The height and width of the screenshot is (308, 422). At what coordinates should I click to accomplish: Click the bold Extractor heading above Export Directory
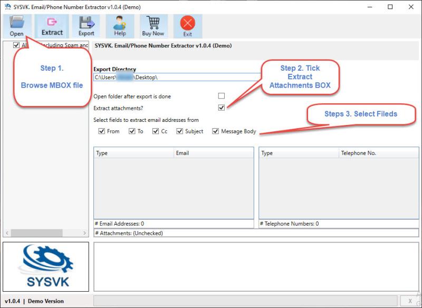tap(163, 45)
